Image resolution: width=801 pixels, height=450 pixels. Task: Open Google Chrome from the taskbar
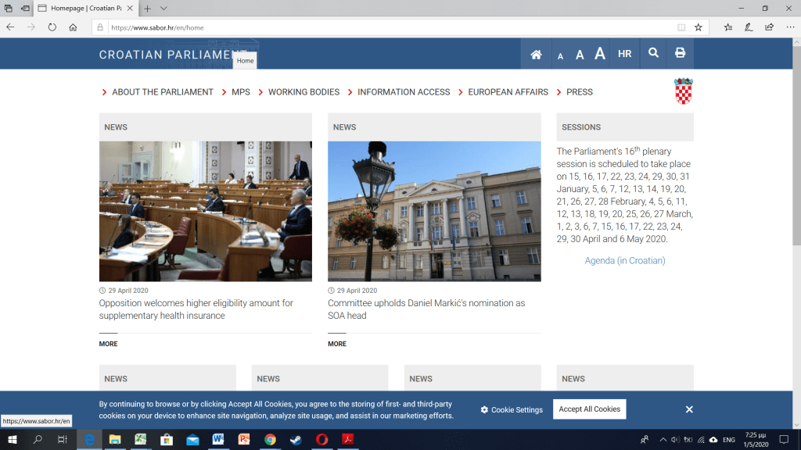[270, 440]
